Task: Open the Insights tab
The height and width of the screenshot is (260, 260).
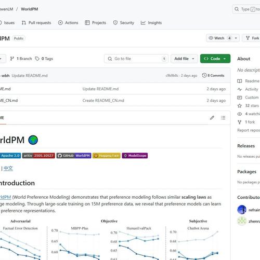Action: click(x=151, y=23)
